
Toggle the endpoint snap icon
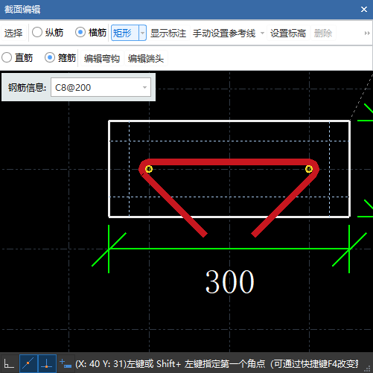coord(28,364)
